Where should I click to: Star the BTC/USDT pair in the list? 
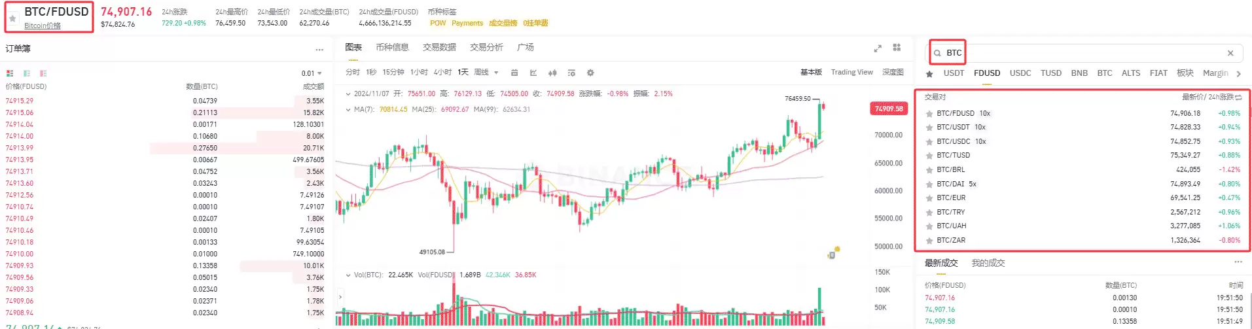(929, 128)
